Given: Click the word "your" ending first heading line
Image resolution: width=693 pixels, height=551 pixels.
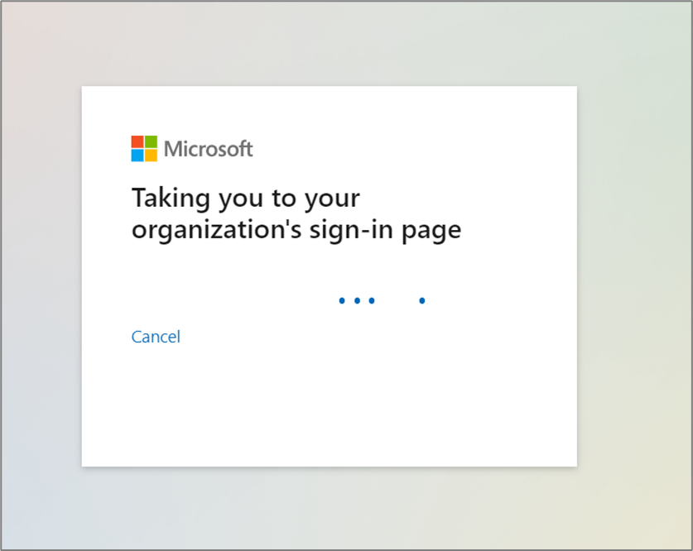Looking at the screenshot, I should (334, 200).
